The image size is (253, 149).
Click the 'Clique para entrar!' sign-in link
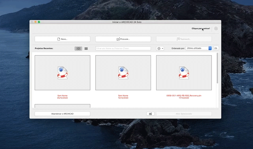pos(201,29)
